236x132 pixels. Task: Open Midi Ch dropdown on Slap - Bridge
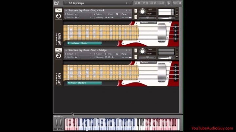[x=90, y=57]
